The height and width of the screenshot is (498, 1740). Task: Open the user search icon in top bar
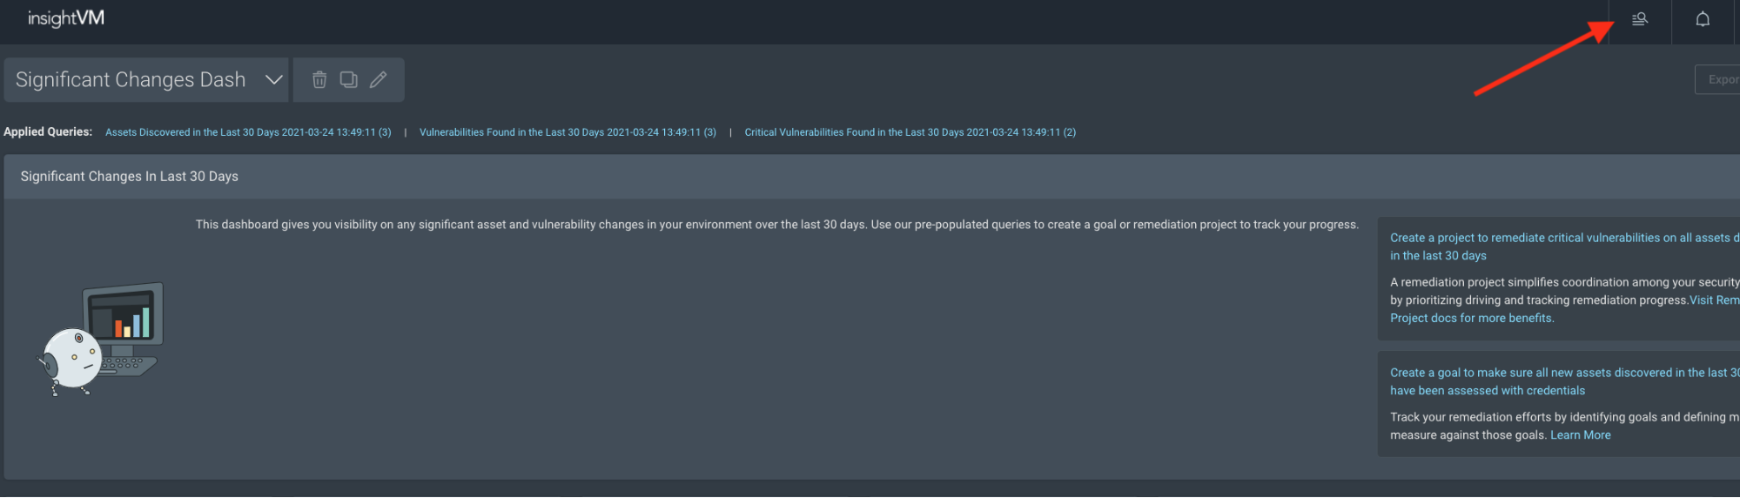click(x=1640, y=19)
